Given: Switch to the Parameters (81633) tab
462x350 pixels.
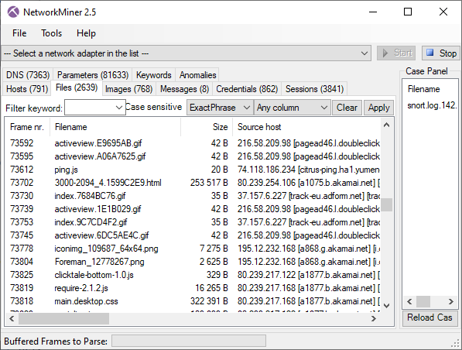Looking at the screenshot, I should click(93, 75).
